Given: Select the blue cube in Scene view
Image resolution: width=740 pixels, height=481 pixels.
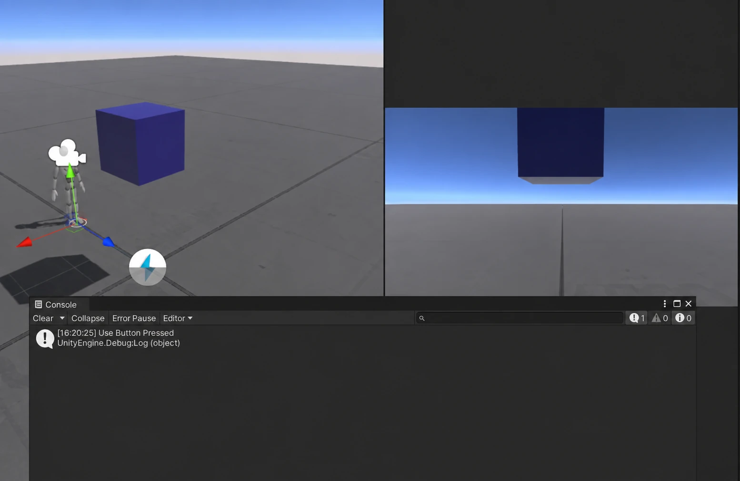Looking at the screenshot, I should tap(140, 144).
